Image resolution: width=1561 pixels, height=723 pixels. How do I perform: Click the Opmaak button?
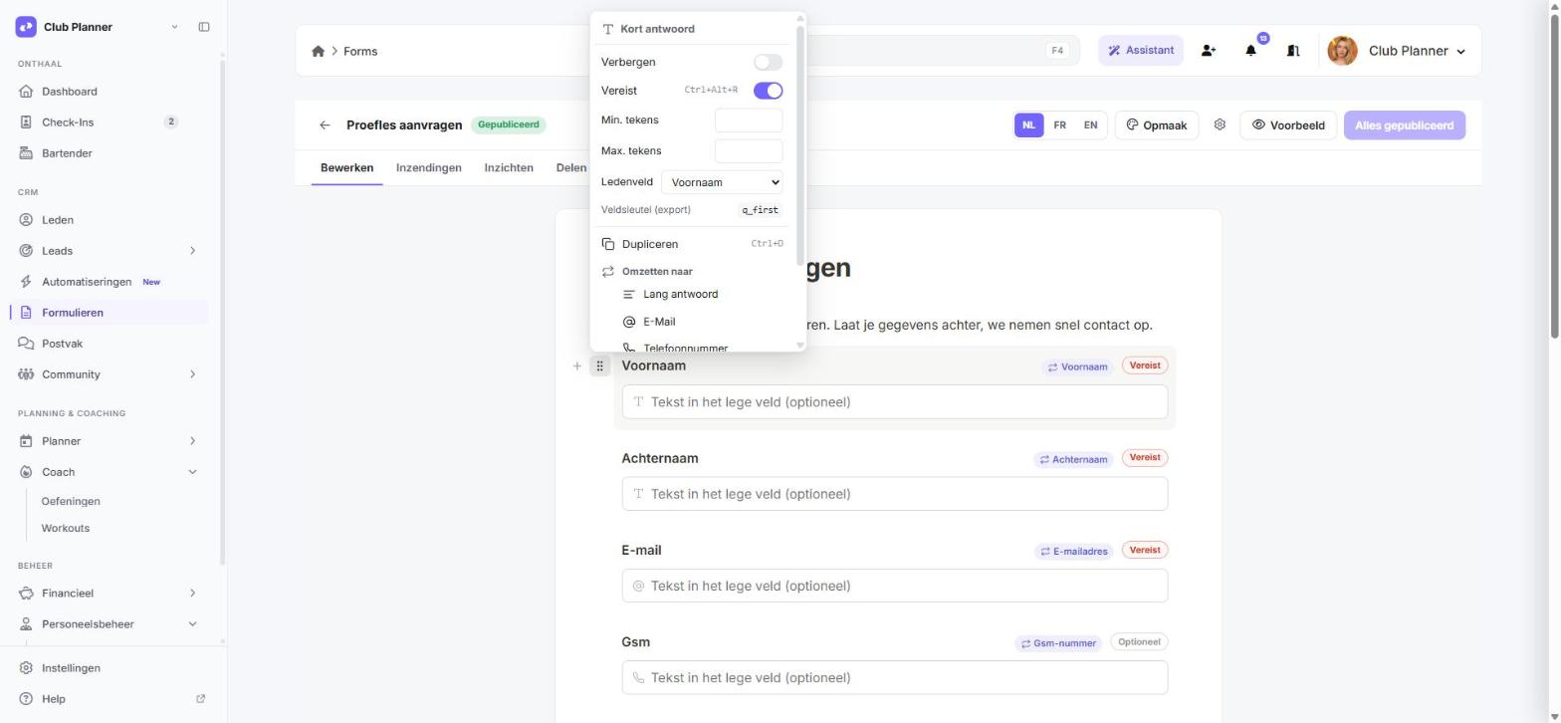tap(1157, 125)
